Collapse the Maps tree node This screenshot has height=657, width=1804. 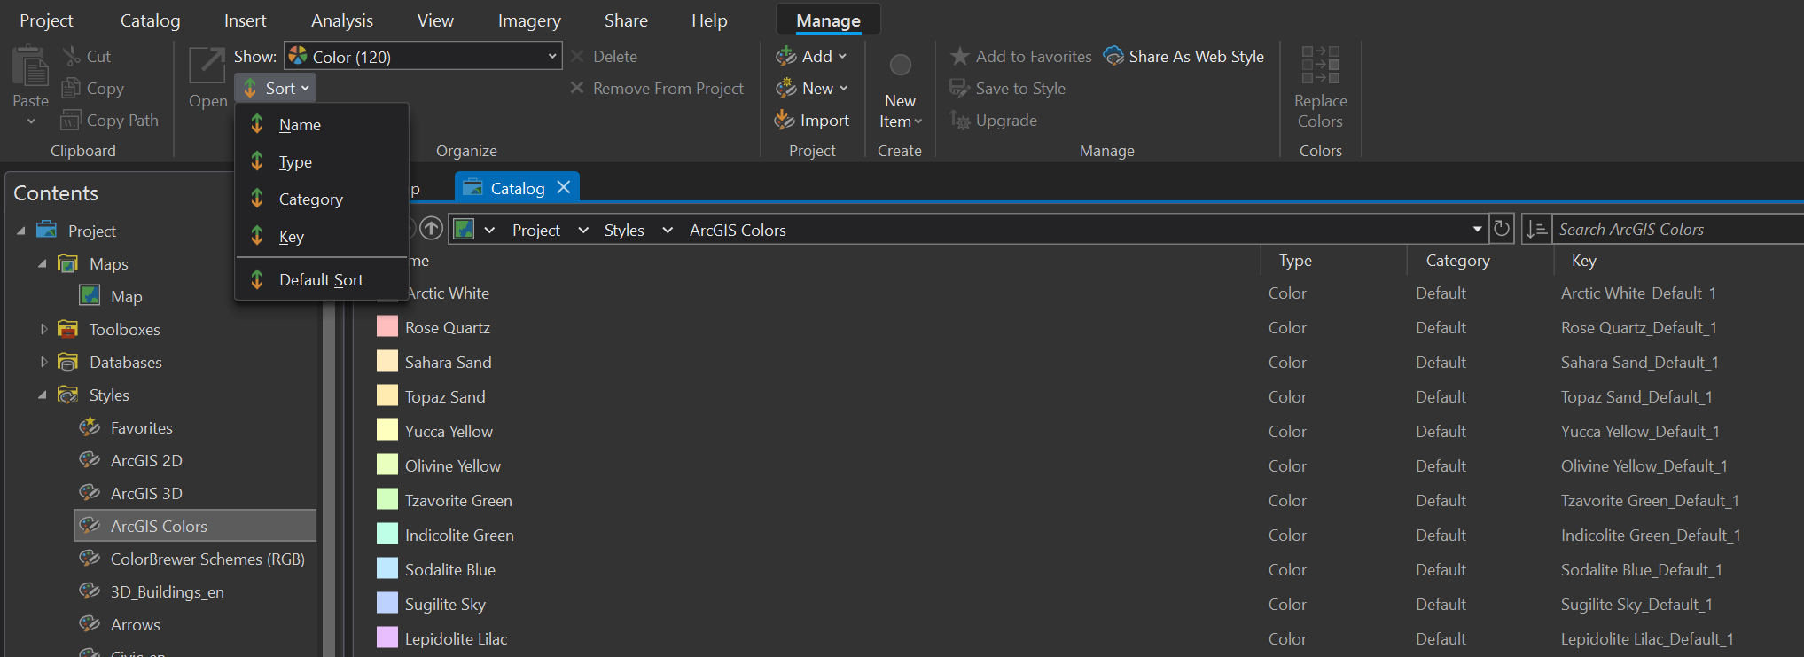(42, 263)
